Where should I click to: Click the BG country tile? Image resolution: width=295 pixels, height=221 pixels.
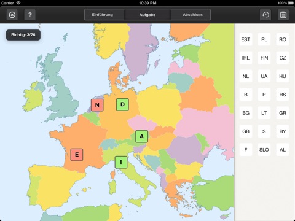[x=246, y=113]
